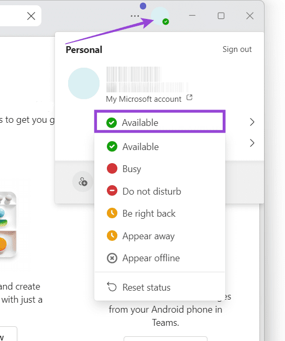Open the three-dot more options menu

135,16
